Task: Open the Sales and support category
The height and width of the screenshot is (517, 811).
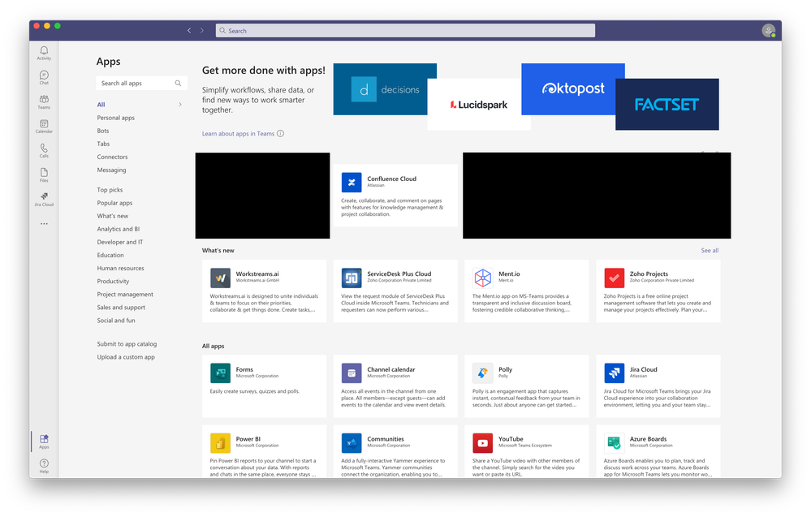Action: [121, 307]
